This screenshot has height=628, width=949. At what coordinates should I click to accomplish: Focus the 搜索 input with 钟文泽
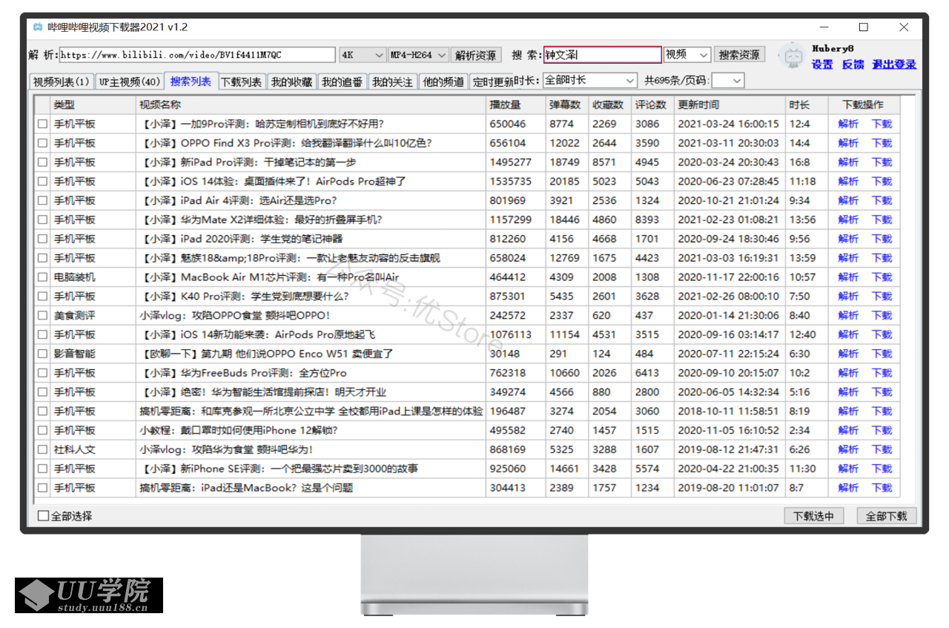pos(602,55)
